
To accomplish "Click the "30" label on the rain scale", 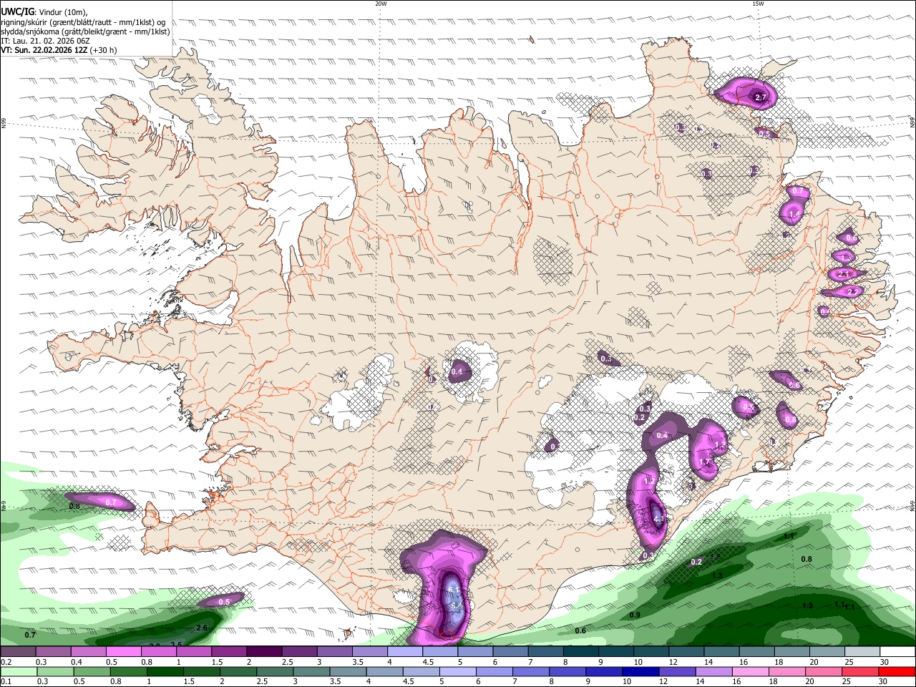I will pyautogui.click(x=885, y=682).
